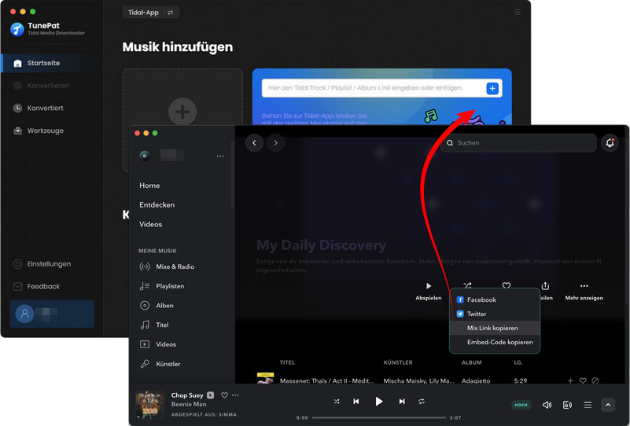This screenshot has height=426, width=630.
Task: Open sound output device icon
Action: click(567, 405)
